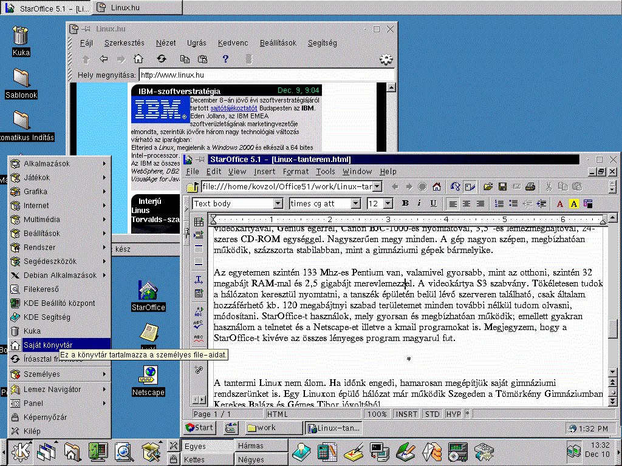Toggle bold formatting
Image resolution: width=622 pixels, height=466 pixels.
point(405,204)
